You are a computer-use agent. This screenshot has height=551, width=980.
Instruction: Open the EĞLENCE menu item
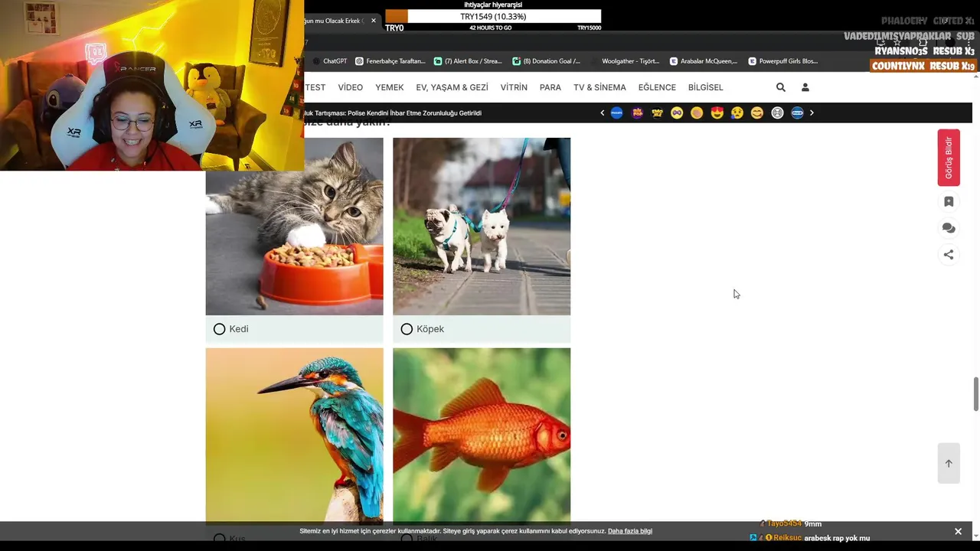(x=657, y=87)
